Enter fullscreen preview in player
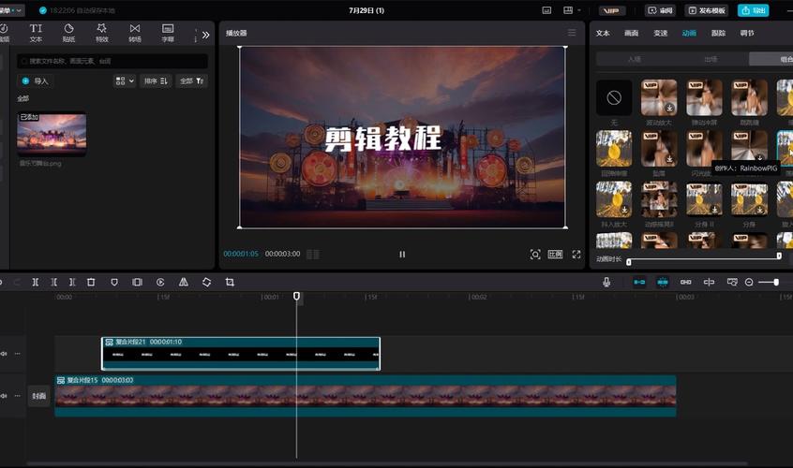Viewport: 793px width, 468px height. (576, 255)
